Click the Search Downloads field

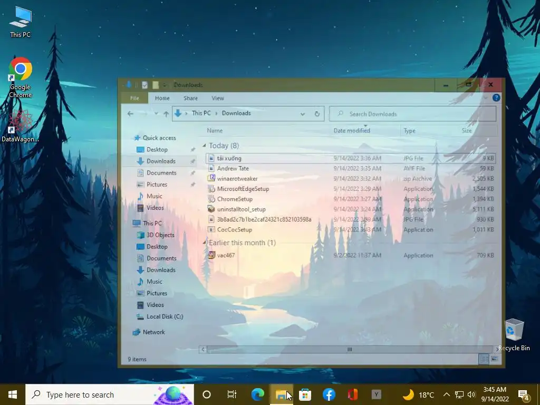(x=412, y=114)
